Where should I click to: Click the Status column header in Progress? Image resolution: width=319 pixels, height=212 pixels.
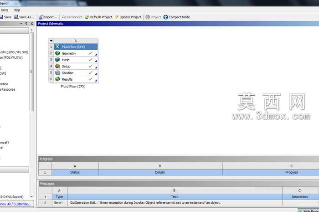click(75, 172)
